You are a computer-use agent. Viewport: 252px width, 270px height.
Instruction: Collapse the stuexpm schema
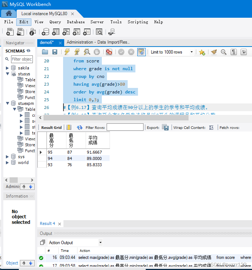[7, 103]
